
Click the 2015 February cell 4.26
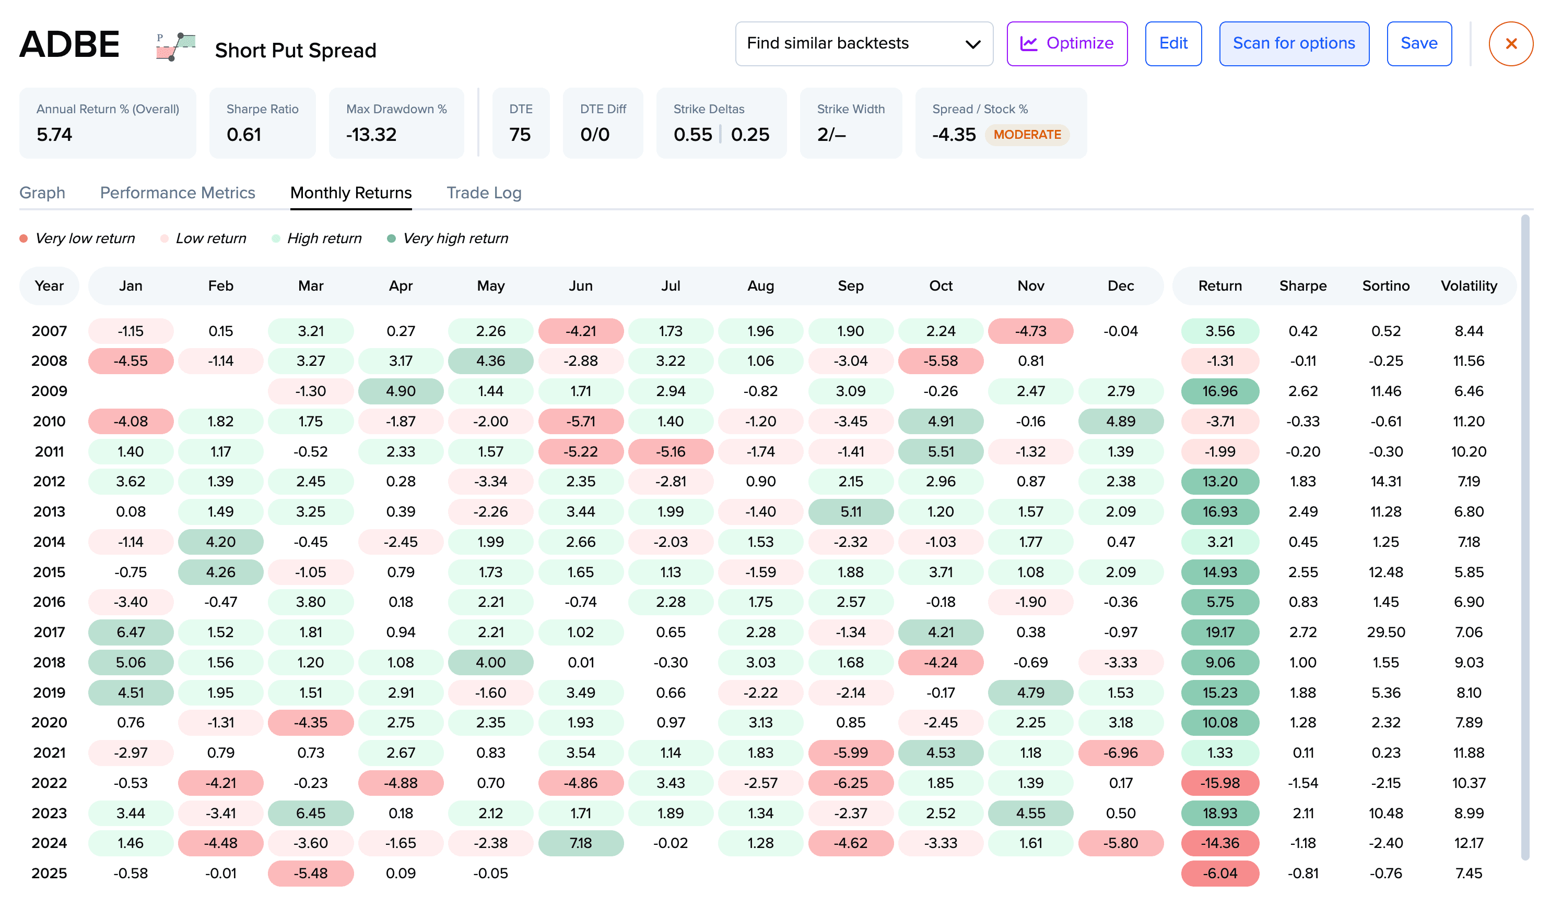coord(221,572)
